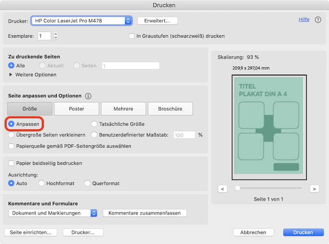
Task: Open the Hilfe link
Action: point(304,19)
